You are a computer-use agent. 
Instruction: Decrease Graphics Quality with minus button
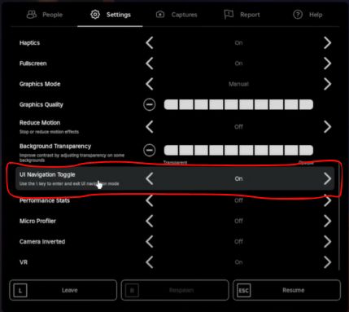(150, 104)
